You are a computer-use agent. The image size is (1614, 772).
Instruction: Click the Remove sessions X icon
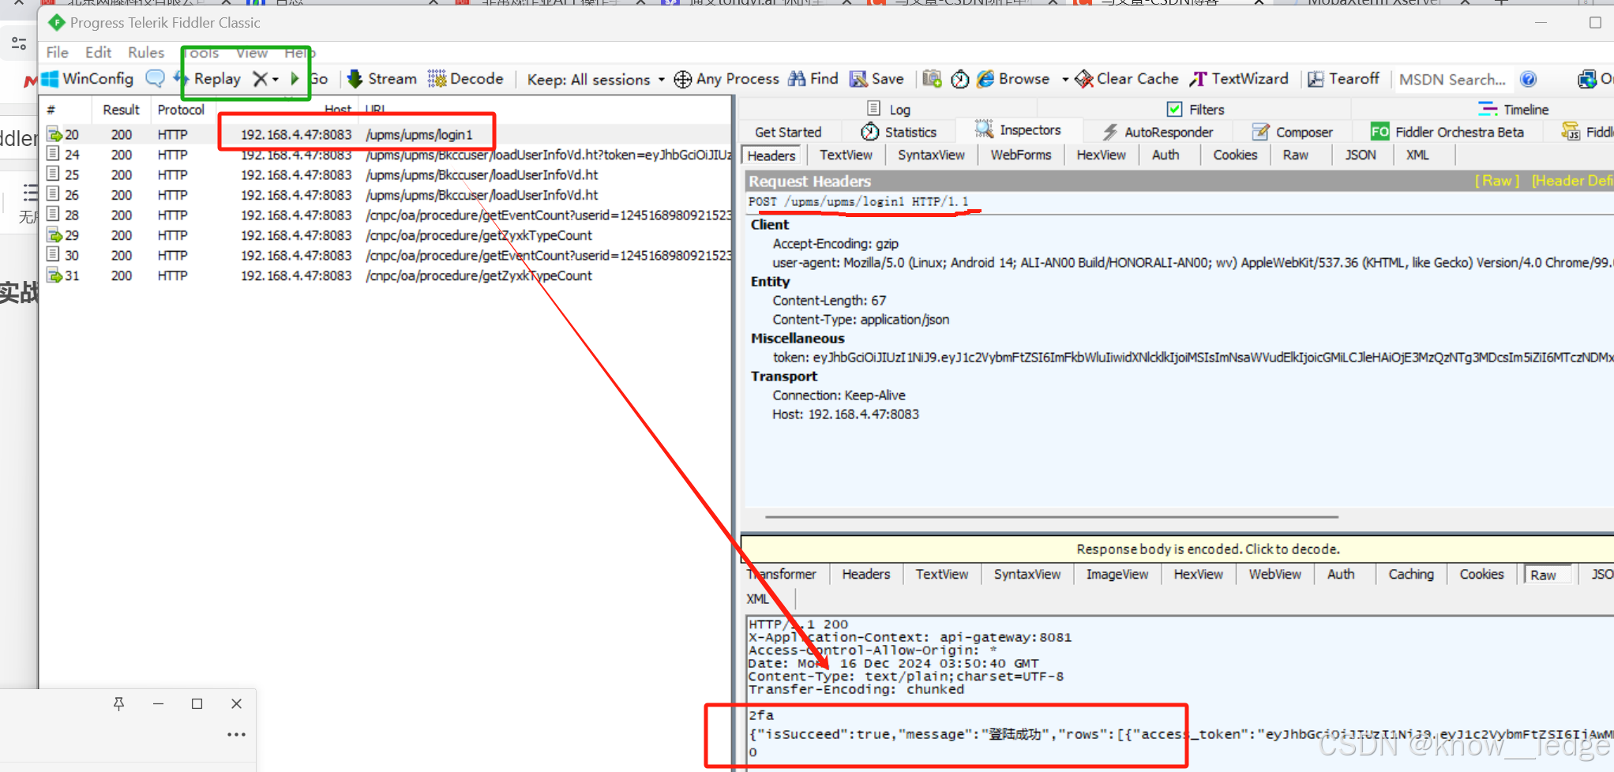click(x=260, y=79)
